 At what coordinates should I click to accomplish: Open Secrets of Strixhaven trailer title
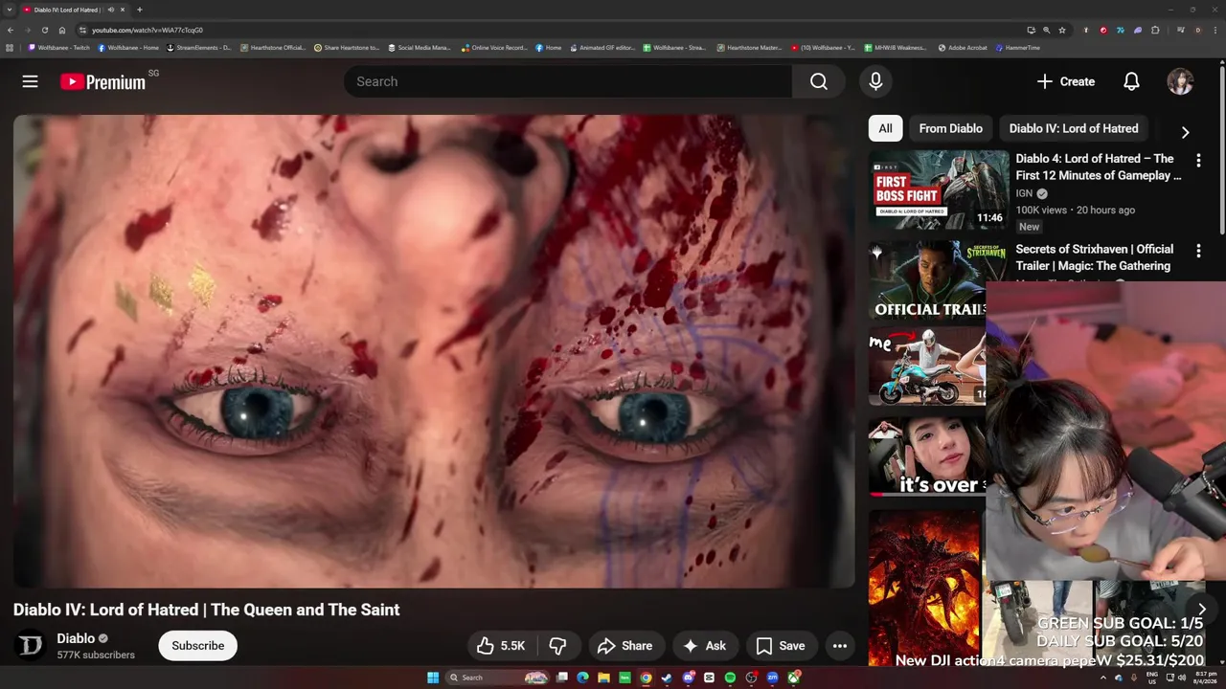click(x=1094, y=257)
